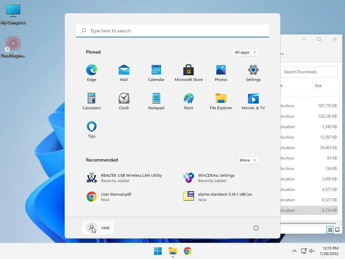Select the 15,597 KB file row
This screenshot has height=259, width=345.
310,137
